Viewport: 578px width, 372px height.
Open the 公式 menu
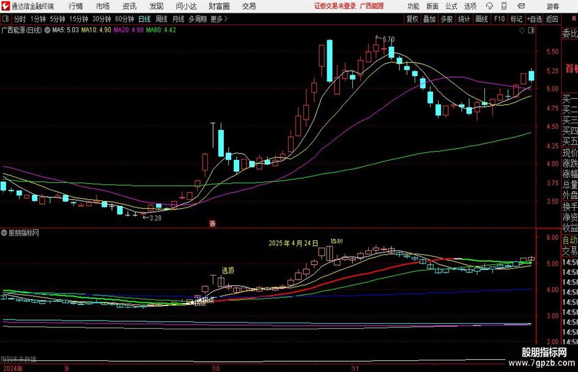tap(451, 6)
